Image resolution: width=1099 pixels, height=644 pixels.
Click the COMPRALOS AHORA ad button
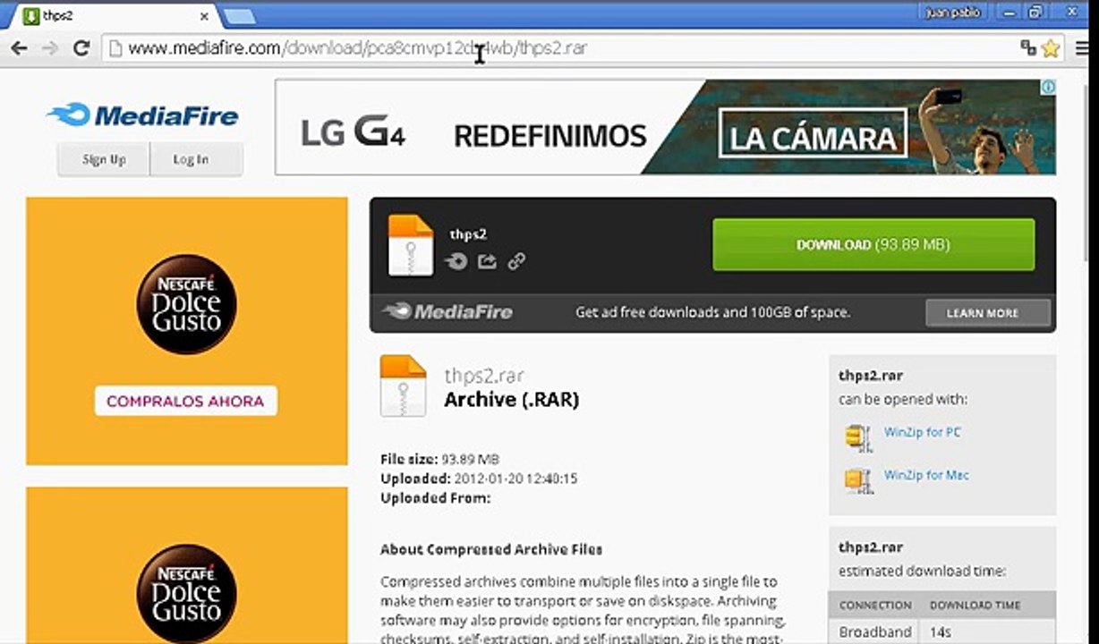(x=186, y=402)
